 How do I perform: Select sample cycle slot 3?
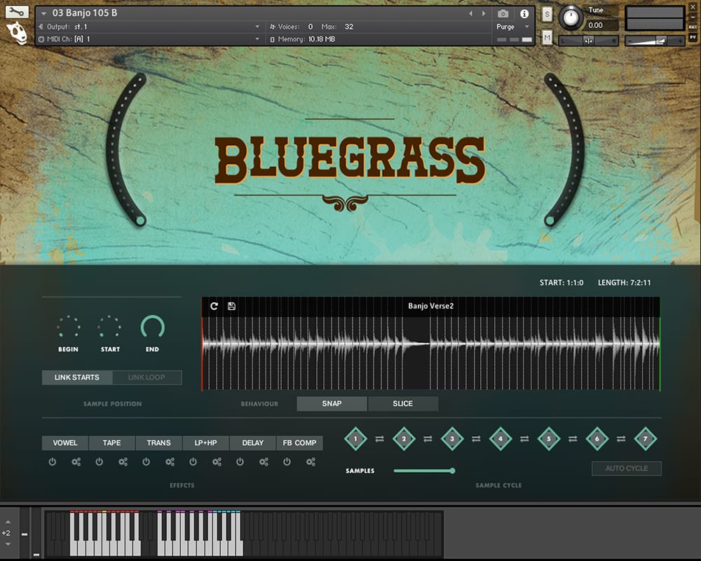[x=452, y=439]
